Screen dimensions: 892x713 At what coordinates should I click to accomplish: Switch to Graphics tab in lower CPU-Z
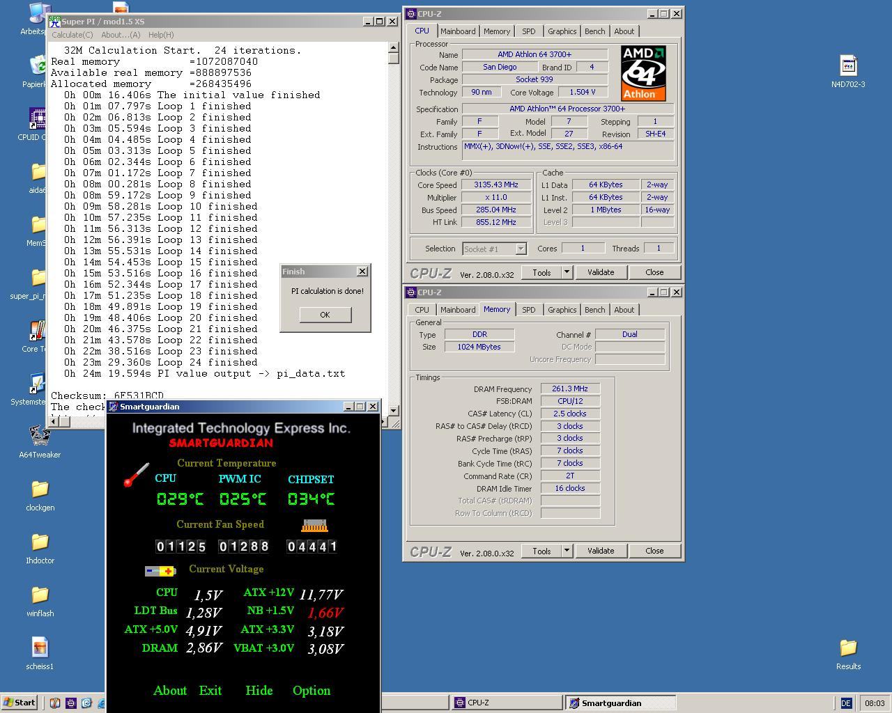(562, 310)
